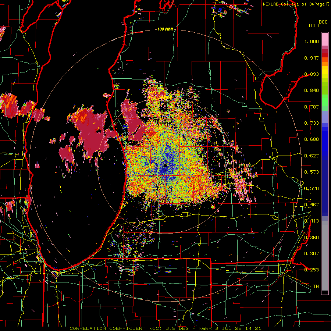
Task: Click the DCC product label
Action: tap(323, 22)
